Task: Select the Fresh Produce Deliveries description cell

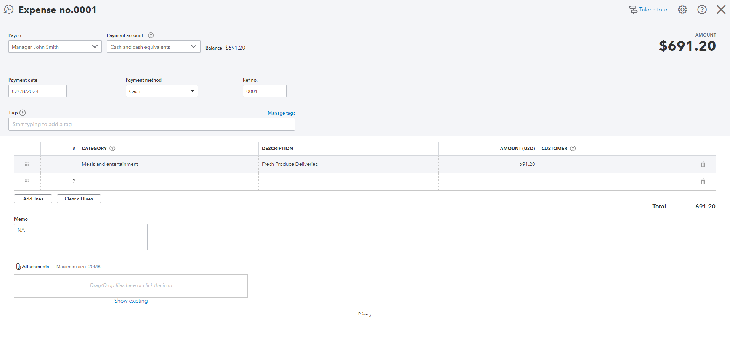Action: point(348,164)
